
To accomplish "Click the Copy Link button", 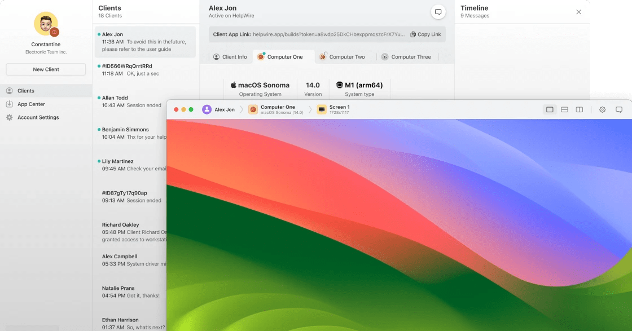I will (x=425, y=34).
